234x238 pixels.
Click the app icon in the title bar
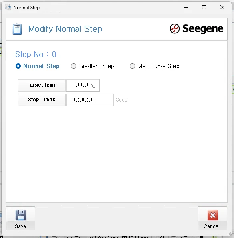pos(8,7)
